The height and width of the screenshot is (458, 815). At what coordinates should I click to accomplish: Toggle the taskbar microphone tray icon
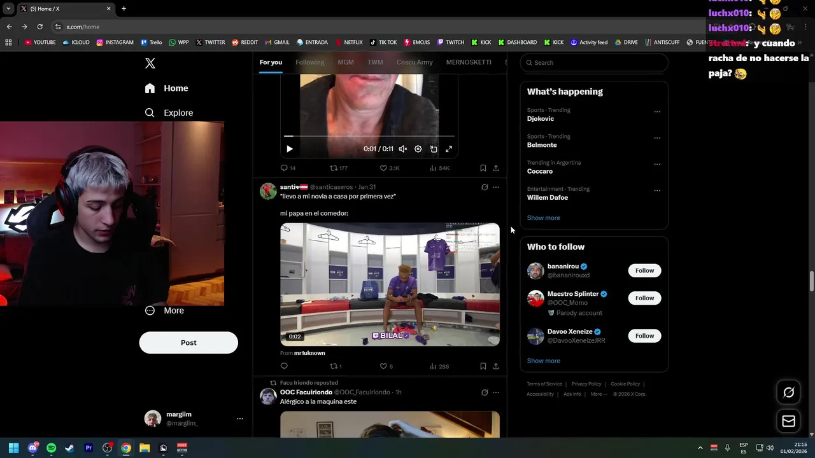point(727,448)
